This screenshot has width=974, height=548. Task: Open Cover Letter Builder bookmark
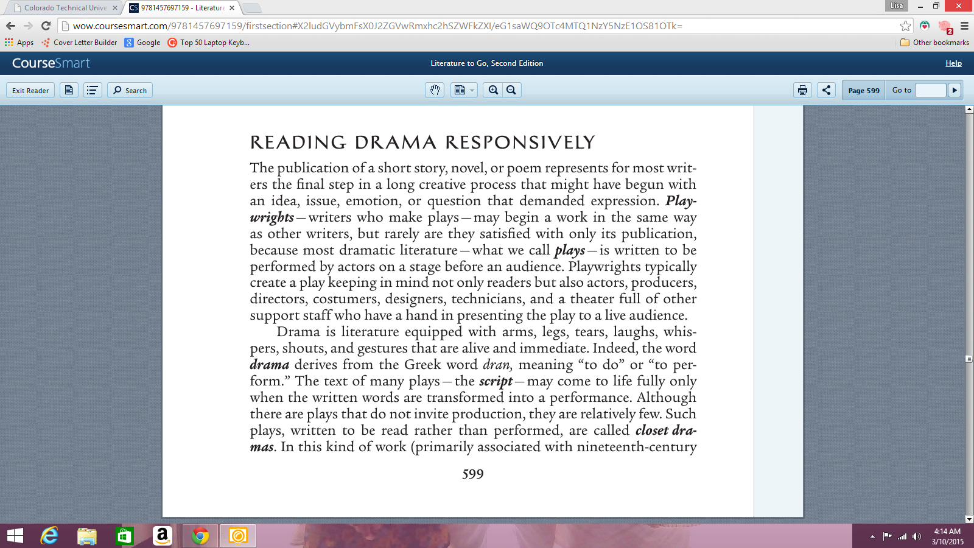79,43
